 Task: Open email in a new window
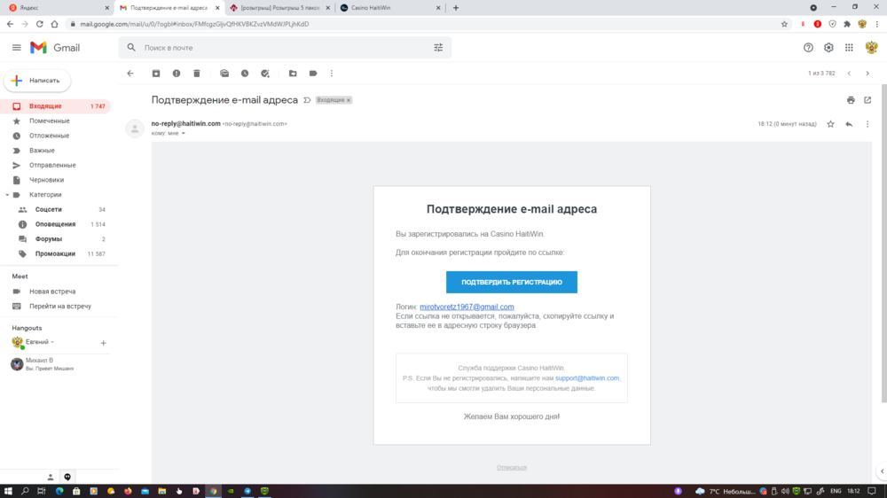tap(867, 100)
